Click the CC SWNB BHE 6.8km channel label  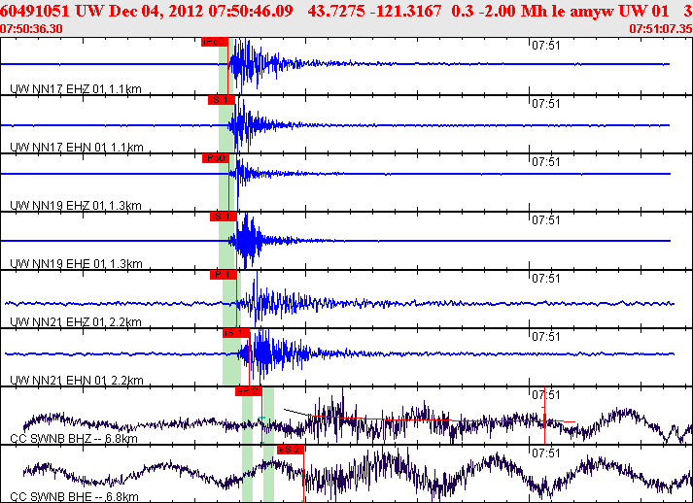(x=74, y=497)
